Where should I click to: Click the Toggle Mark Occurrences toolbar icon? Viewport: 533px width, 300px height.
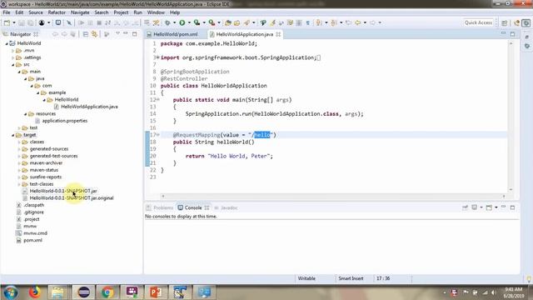[x=272, y=22]
